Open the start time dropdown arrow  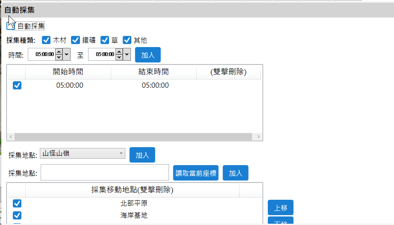pyautogui.click(x=67, y=54)
